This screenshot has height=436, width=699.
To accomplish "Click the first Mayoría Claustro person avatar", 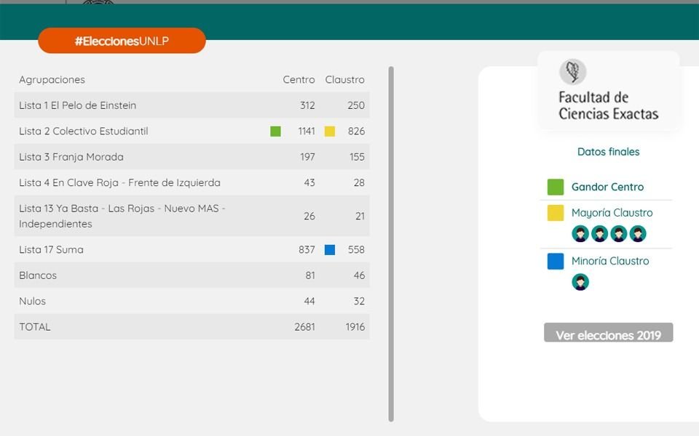I will [580, 233].
